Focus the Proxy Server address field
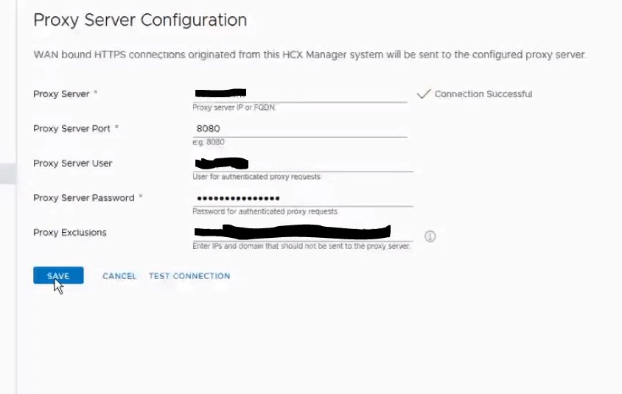Viewport: 622px width, 394px height. point(298,94)
